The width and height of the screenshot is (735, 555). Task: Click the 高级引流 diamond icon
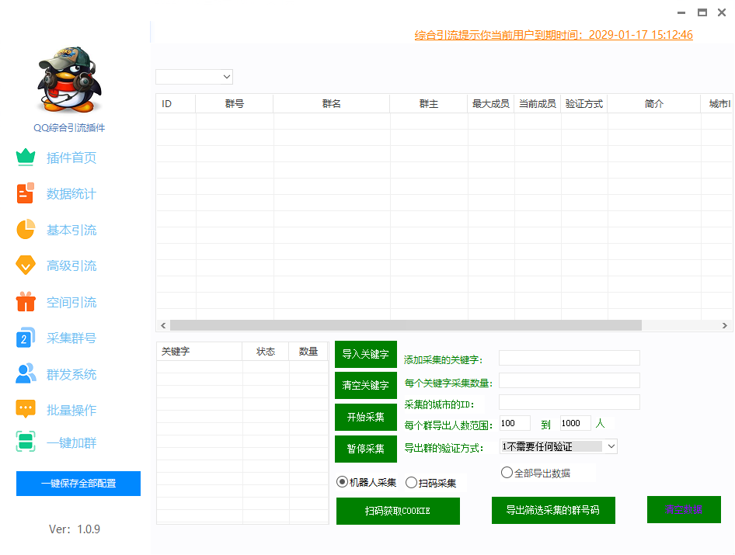coord(26,265)
